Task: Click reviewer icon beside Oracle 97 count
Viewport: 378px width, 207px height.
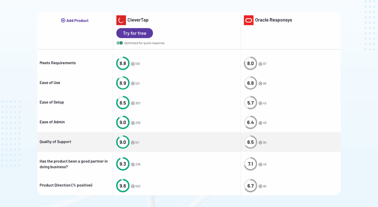Action: pyautogui.click(x=260, y=64)
